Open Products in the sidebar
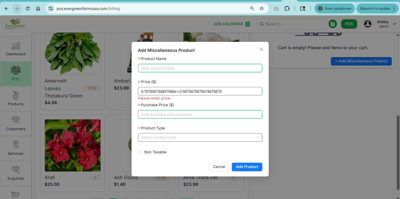The height and width of the screenshot is (199, 400). (x=16, y=99)
